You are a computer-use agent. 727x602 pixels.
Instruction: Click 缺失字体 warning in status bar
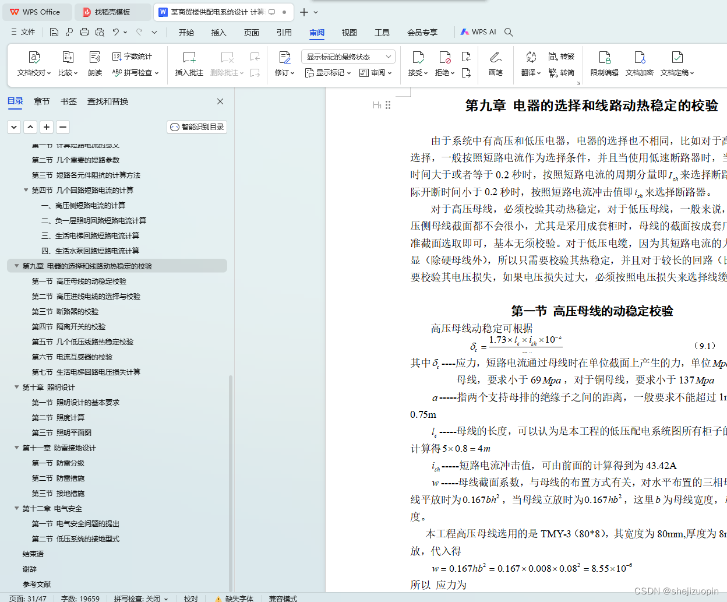234,598
